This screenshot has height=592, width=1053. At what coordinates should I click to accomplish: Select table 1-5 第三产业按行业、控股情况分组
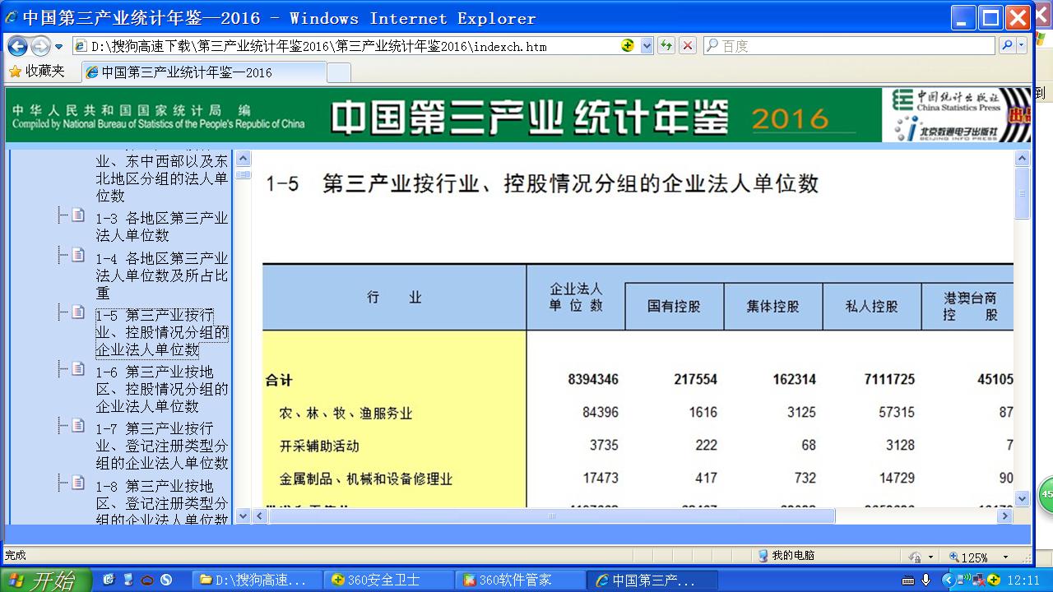pyautogui.click(x=162, y=332)
